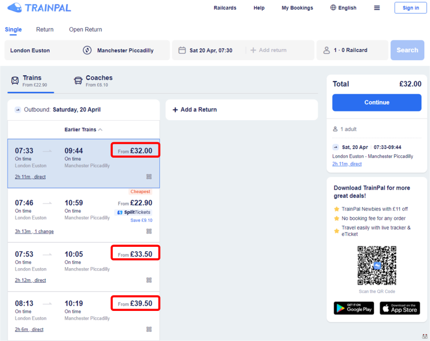Screen dimensions: 430x341
Task: Open the 3h 13m, 1 change details link
Action: pyautogui.click(x=34, y=231)
